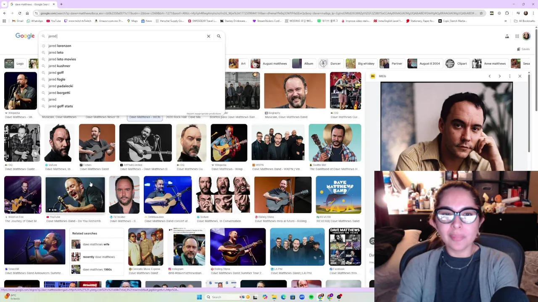Viewport: 538px width, 302px height.
Task: Open the YouTube 'Do You Rememb...' video thumbnail
Action: 75,195
